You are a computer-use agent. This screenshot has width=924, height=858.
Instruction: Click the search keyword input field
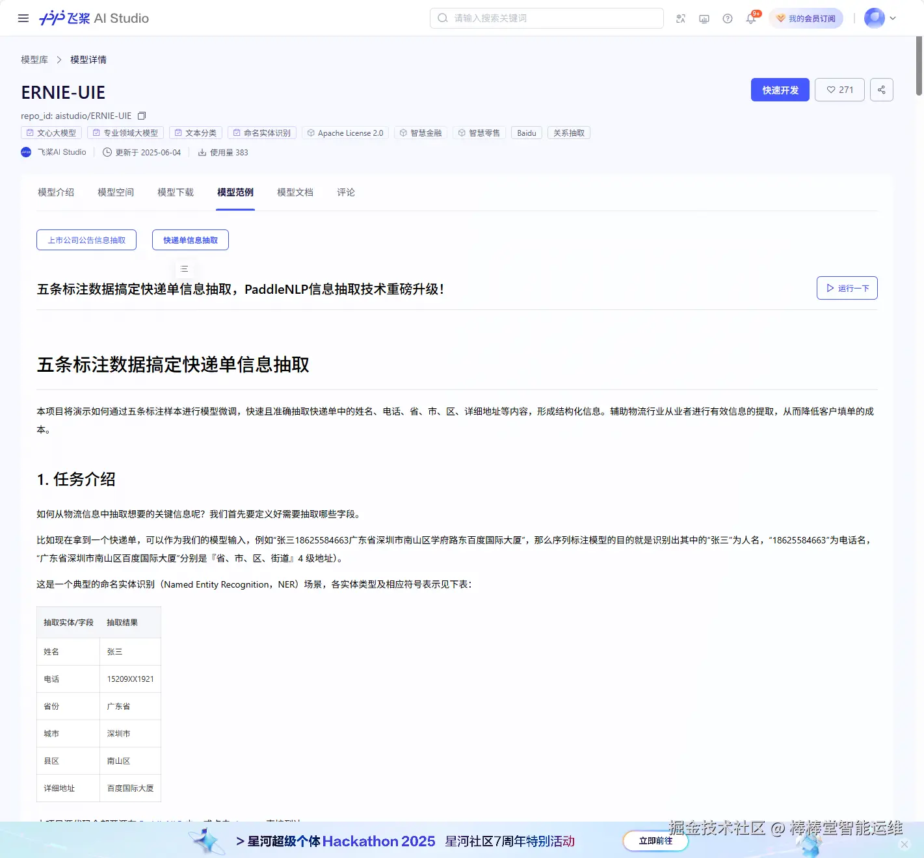(x=546, y=18)
